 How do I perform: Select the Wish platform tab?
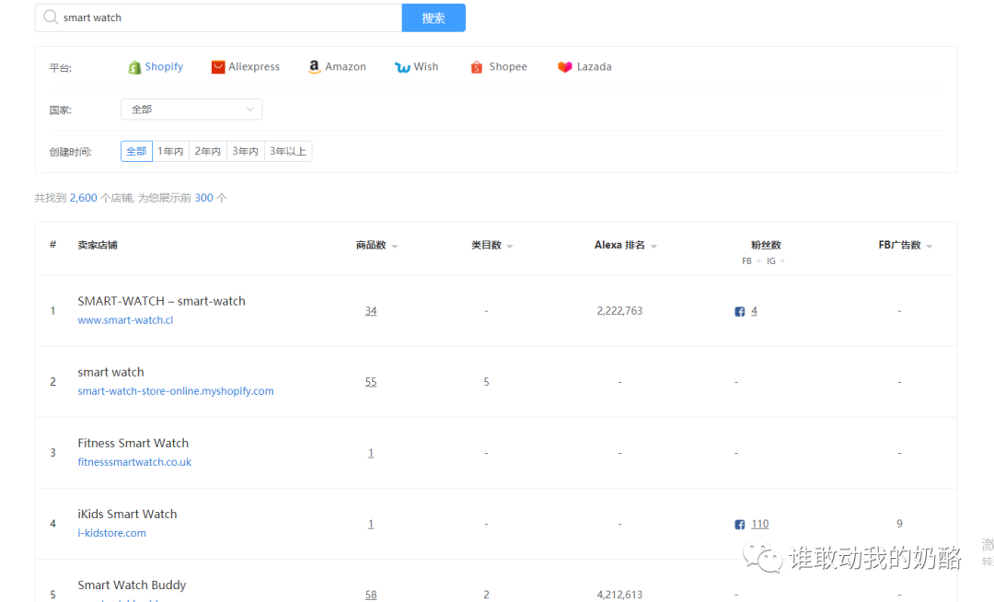point(417,66)
